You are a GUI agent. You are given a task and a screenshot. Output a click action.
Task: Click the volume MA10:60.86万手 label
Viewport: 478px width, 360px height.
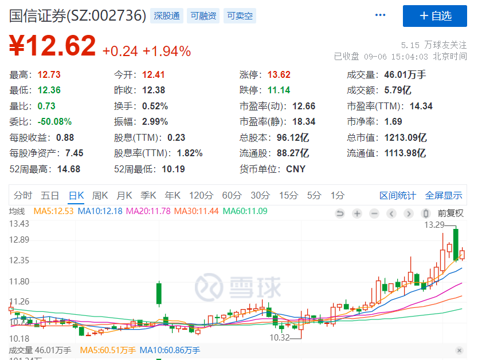(x=170, y=350)
